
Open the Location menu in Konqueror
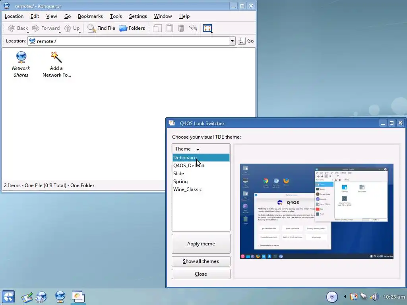click(14, 16)
